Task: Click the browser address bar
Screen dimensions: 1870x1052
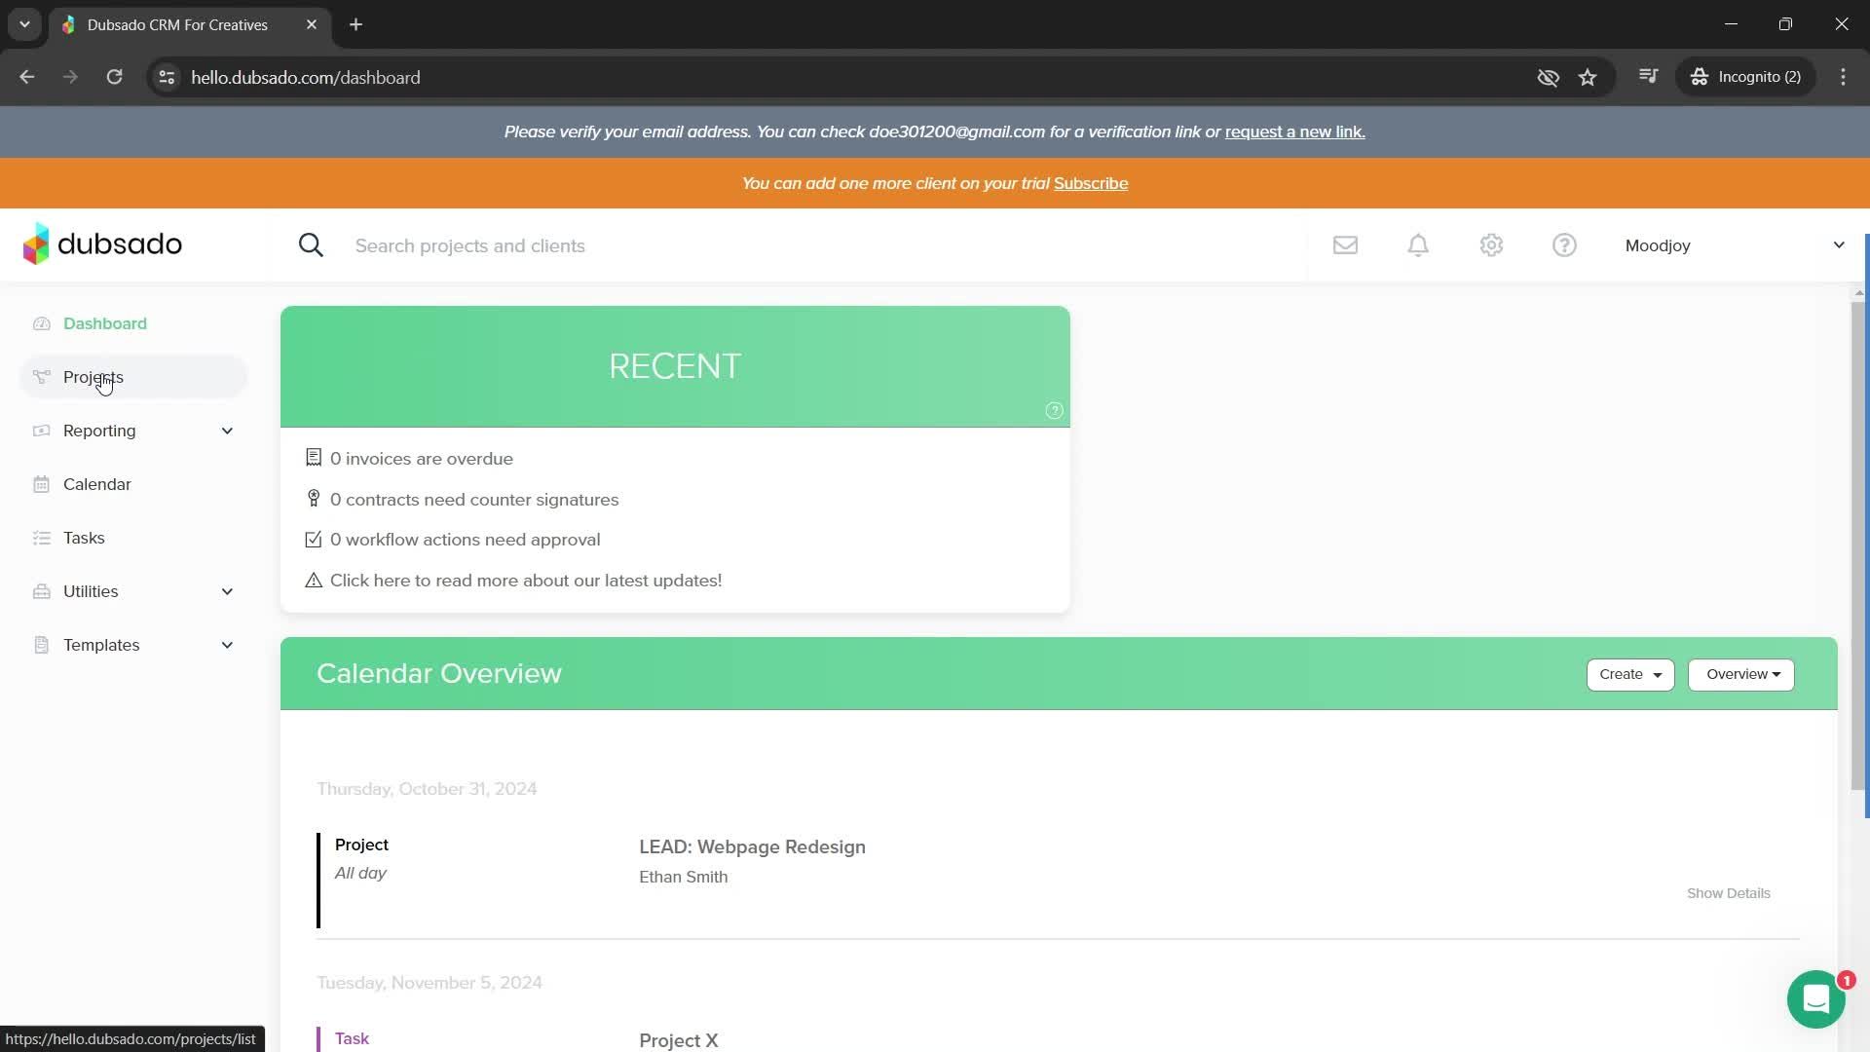Action: click(x=838, y=77)
